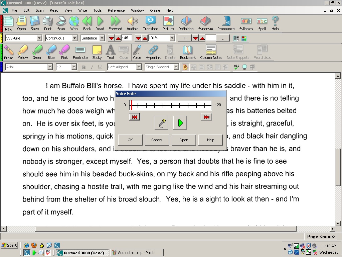
Task: Select the Yellow highlighter tool
Action: pos(23,51)
